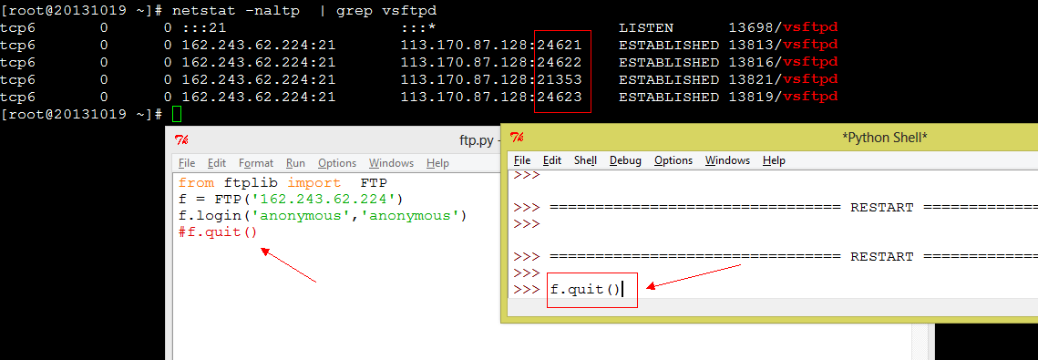1038x360 pixels.
Task: Click the :::21 local address in terminal
Action: (204, 27)
